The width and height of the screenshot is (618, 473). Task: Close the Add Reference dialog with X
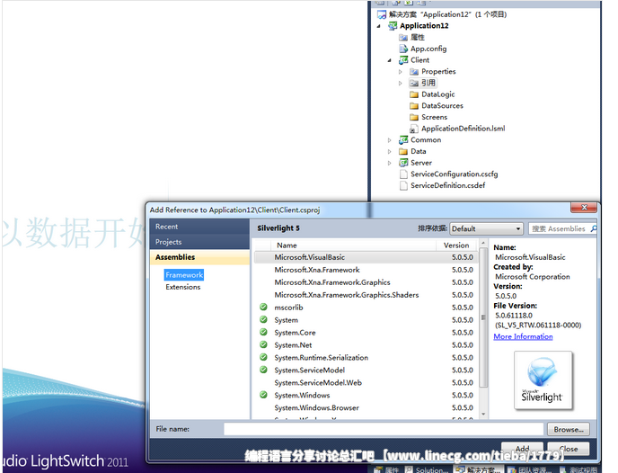584,208
